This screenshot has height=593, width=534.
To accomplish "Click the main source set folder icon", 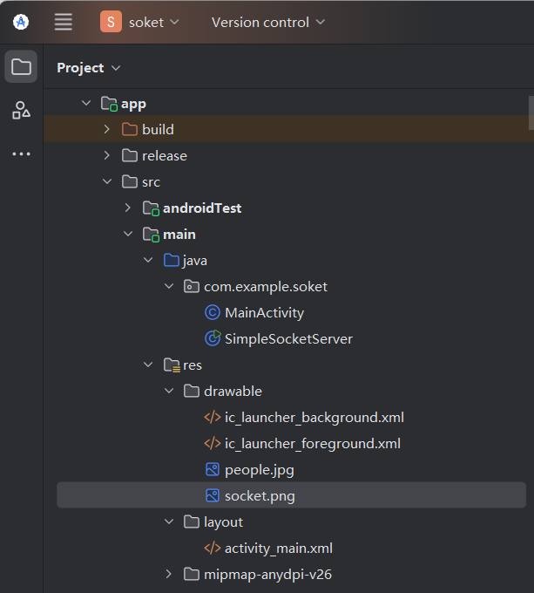I will (x=151, y=235).
